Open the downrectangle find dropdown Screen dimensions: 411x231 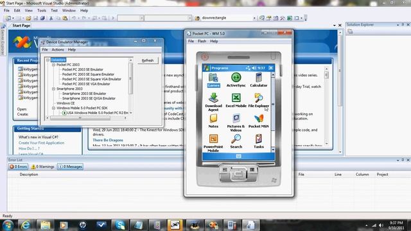coord(254,18)
